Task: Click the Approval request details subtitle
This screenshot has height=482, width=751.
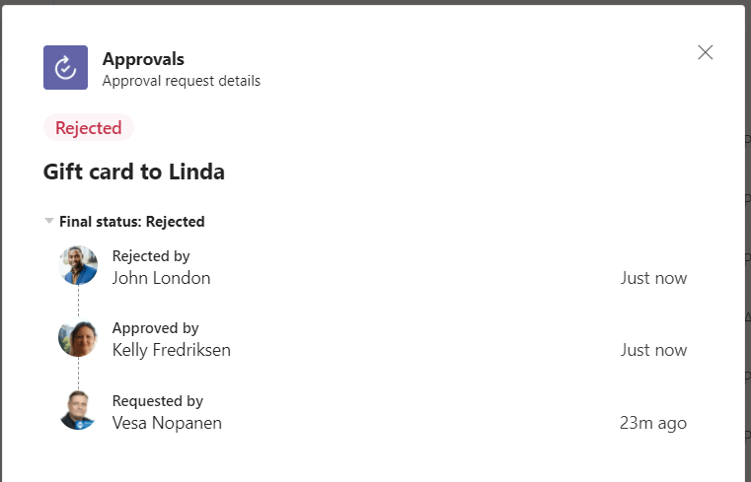Action: click(x=182, y=81)
